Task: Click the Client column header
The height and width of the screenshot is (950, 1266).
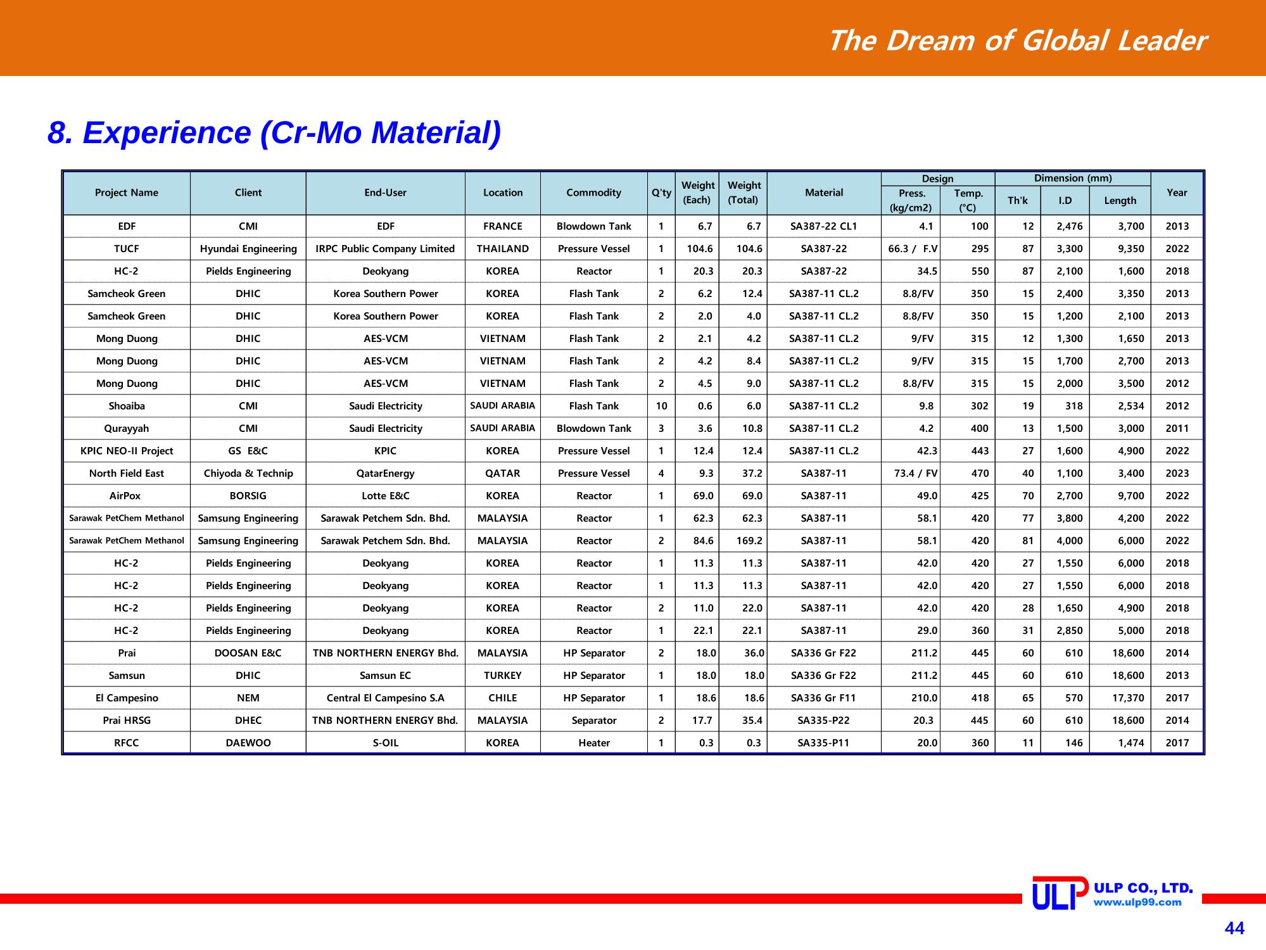Action: click(x=248, y=193)
